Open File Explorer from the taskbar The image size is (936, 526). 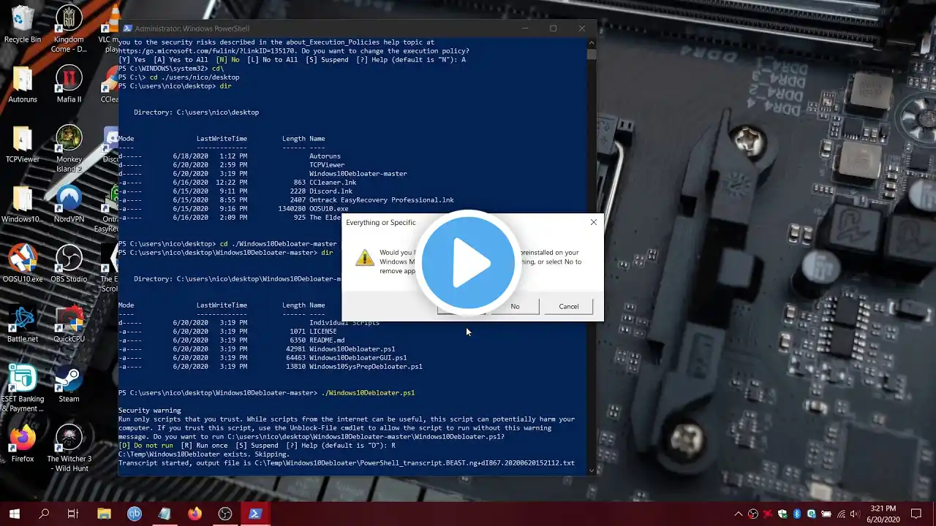(104, 514)
